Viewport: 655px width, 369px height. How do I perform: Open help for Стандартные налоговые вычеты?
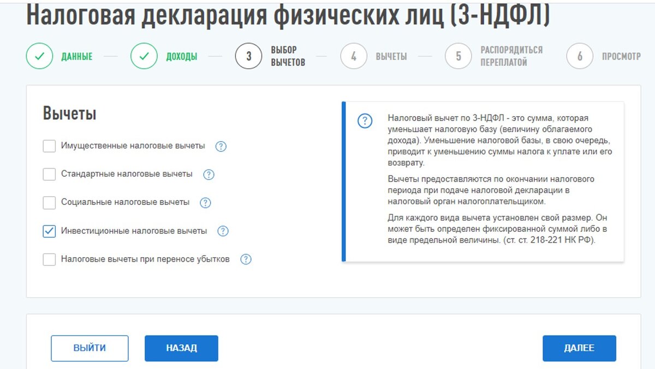(209, 174)
